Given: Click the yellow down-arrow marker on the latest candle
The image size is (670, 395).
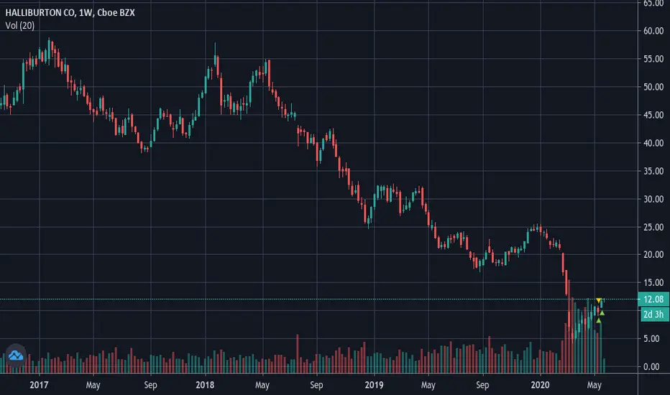Looking at the screenshot, I should point(599,301).
